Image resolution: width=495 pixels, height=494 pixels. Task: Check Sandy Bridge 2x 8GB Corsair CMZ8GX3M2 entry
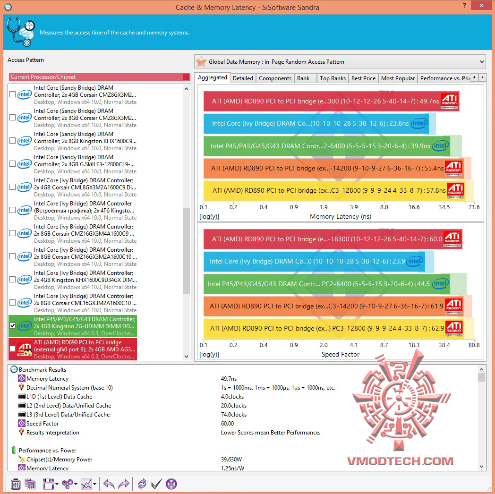[13, 118]
